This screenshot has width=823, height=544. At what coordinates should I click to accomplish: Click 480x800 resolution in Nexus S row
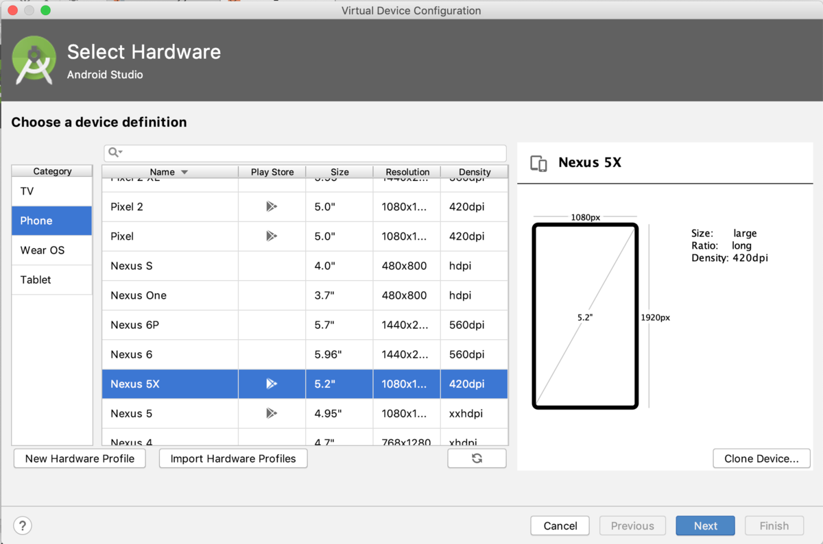(407, 265)
